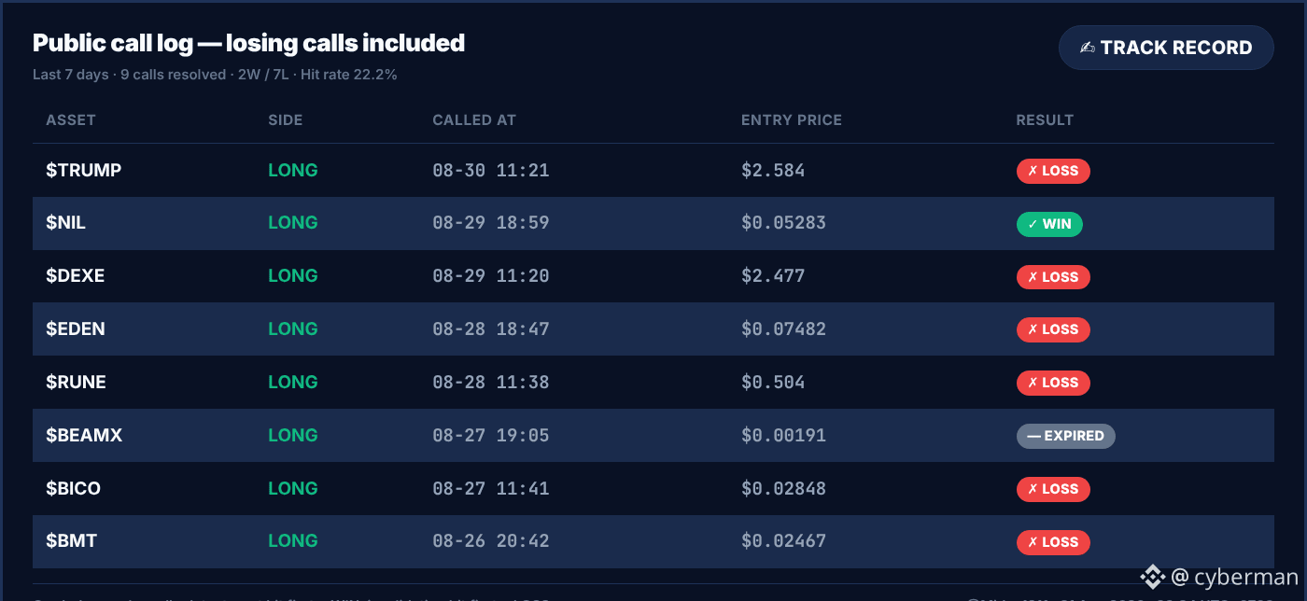Click the LOSS badge for $TRUMP
This screenshot has width=1307, height=601.
(1053, 171)
